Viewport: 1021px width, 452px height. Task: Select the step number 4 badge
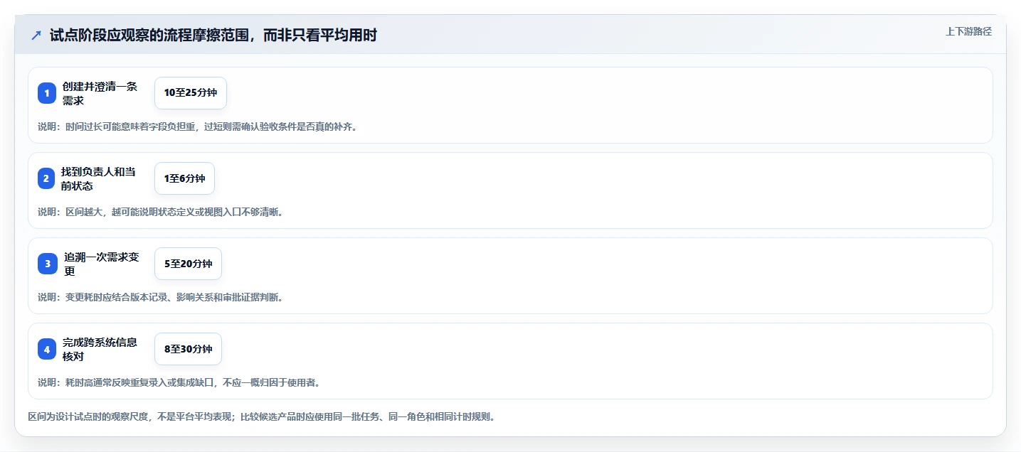click(47, 349)
